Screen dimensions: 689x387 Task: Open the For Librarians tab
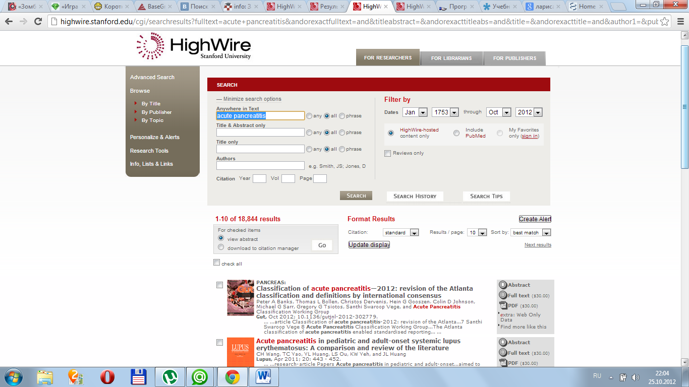click(451, 58)
